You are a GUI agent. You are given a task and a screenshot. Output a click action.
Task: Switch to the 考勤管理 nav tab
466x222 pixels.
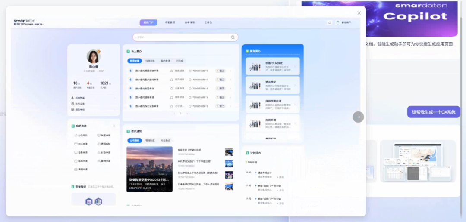pos(170,22)
